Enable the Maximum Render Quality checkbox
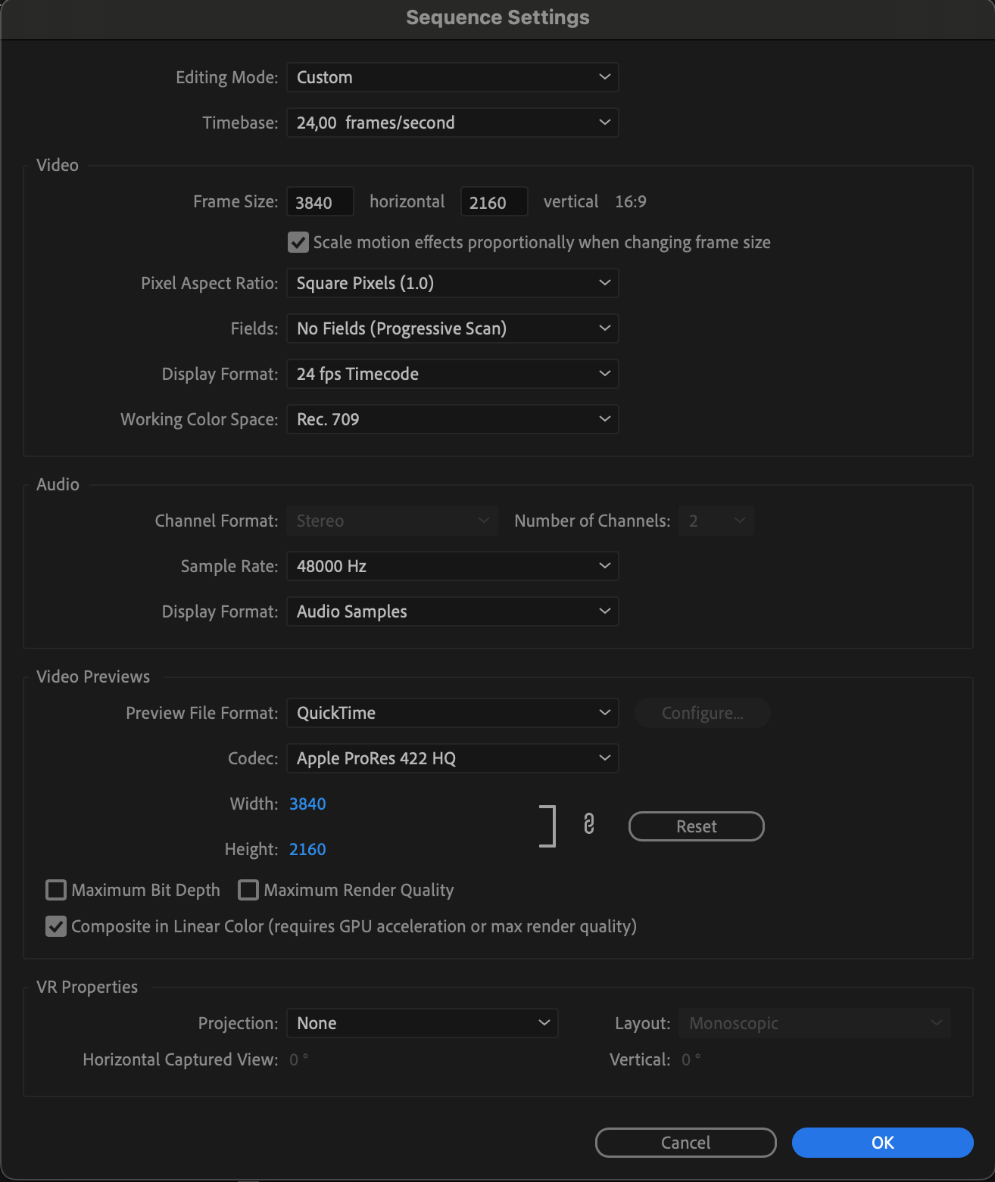Viewport: 995px width, 1182px height. coord(248,890)
